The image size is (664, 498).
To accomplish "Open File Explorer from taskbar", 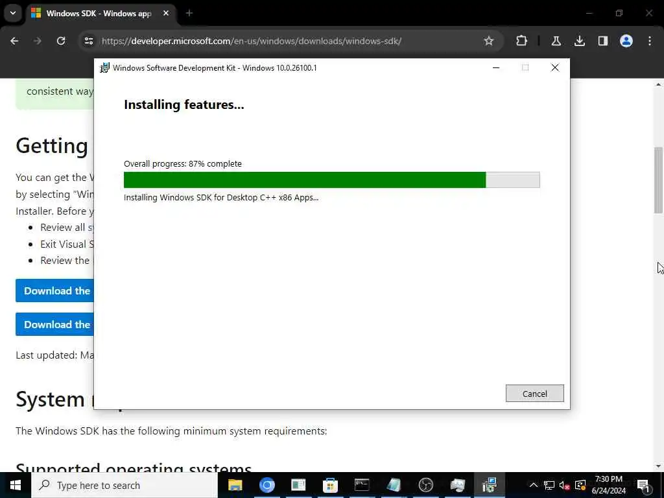I will [235, 485].
